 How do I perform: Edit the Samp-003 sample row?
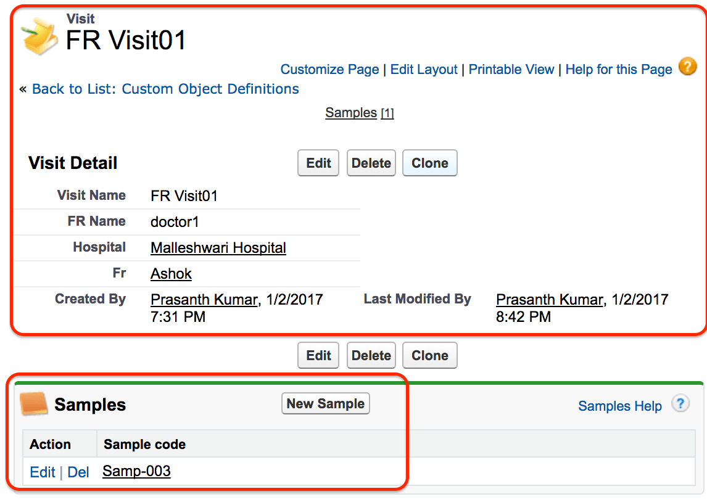(x=42, y=472)
